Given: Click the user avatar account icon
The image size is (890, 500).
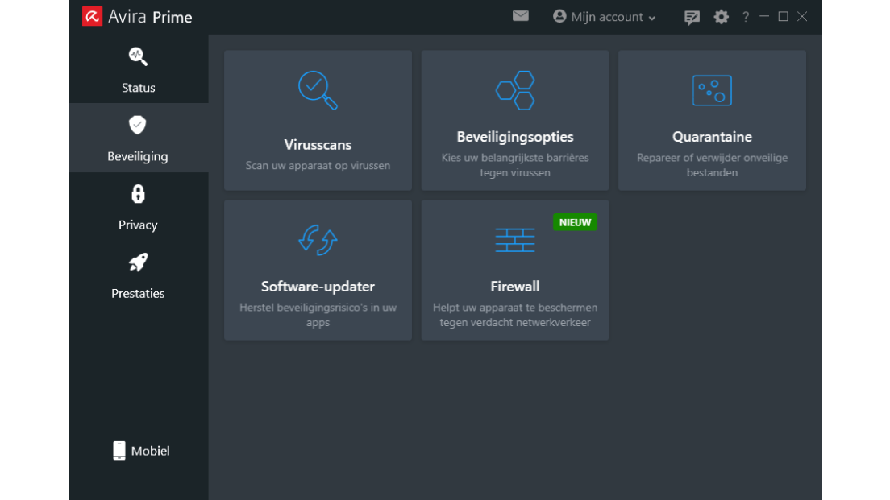Looking at the screenshot, I should [559, 16].
